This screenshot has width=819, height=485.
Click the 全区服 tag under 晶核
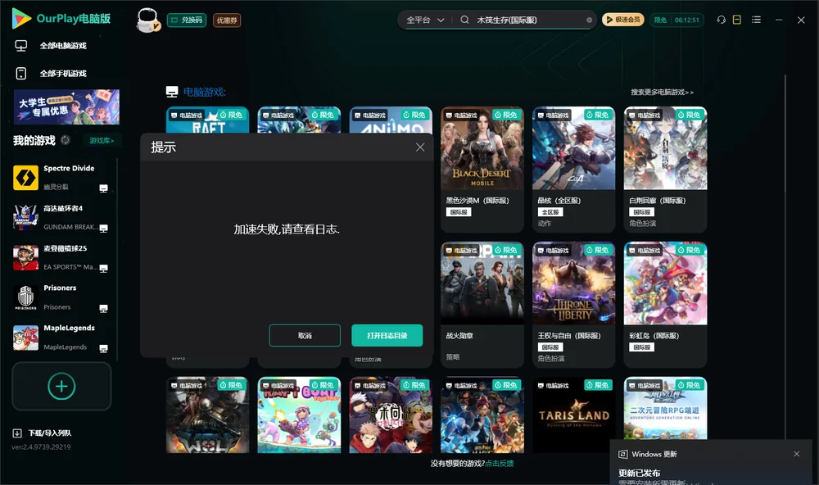[x=550, y=212]
